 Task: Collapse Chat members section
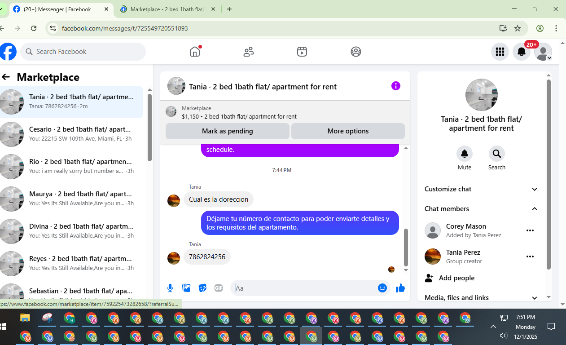pos(481,209)
